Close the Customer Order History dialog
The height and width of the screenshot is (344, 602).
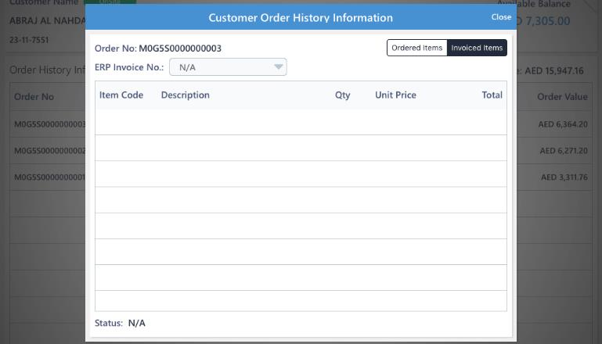click(501, 17)
